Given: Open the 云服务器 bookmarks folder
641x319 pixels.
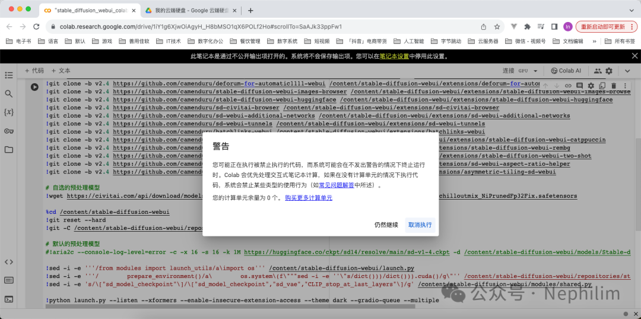Looking at the screenshot, I should (x=484, y=41).
